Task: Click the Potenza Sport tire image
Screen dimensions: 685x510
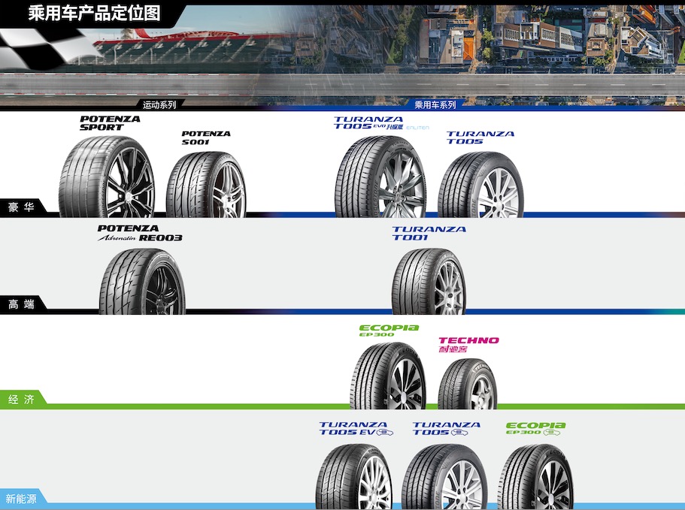Action: point(107,177)
